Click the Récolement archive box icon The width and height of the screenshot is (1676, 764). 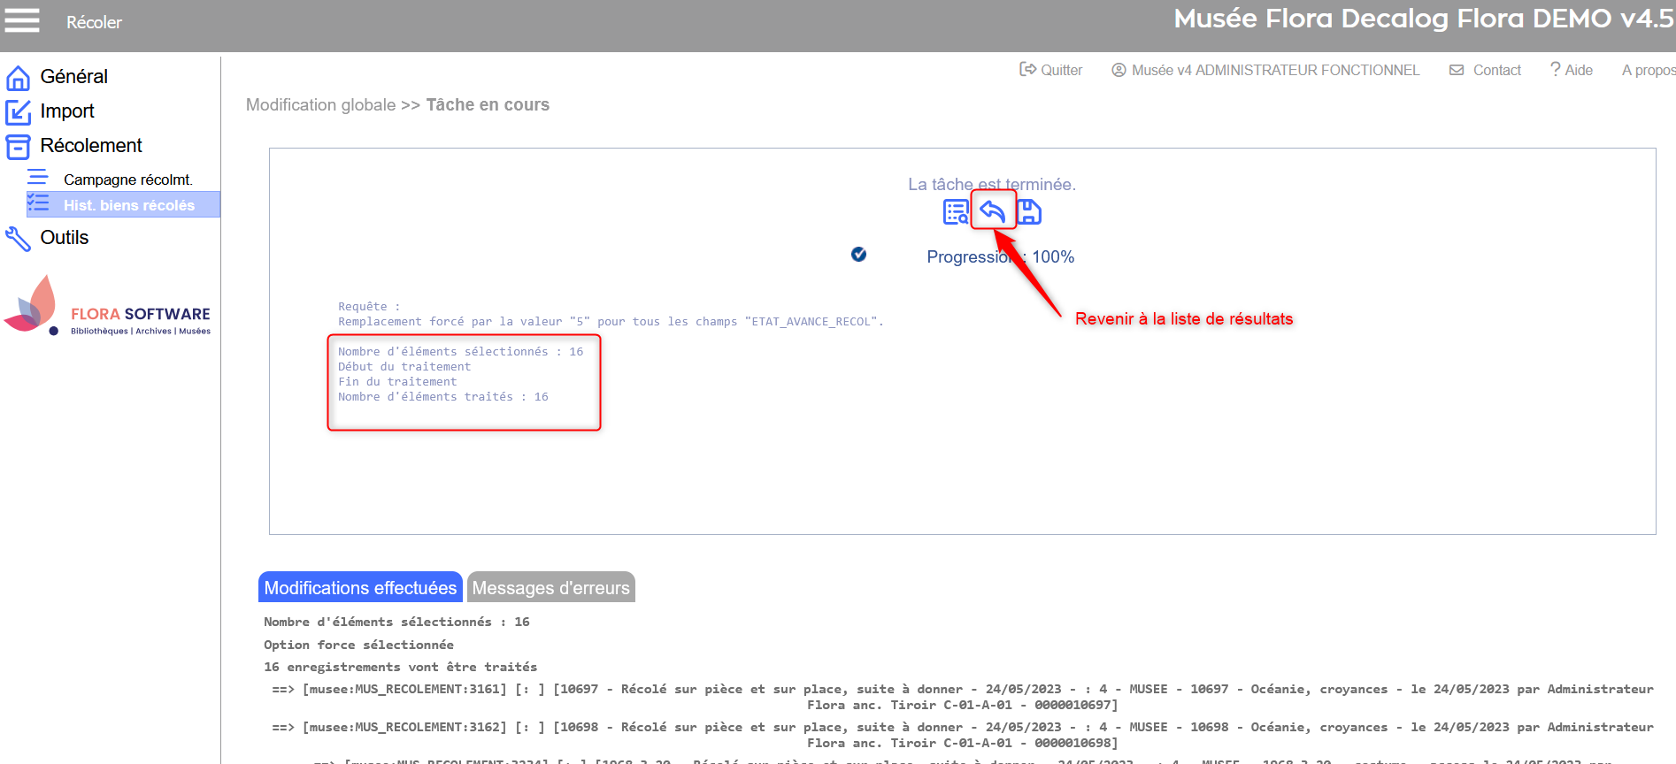coord(18,147)
